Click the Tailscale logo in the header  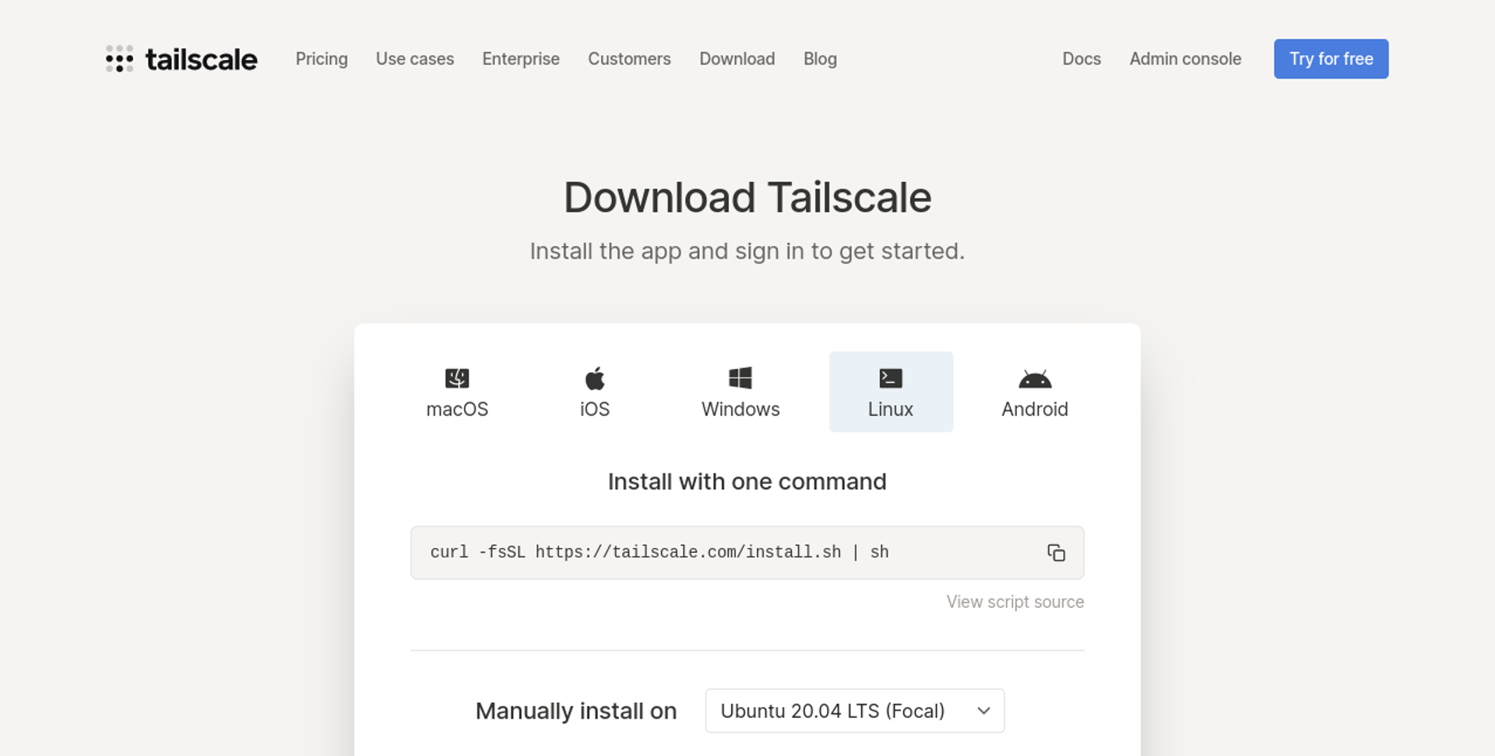tap(181, 58)
